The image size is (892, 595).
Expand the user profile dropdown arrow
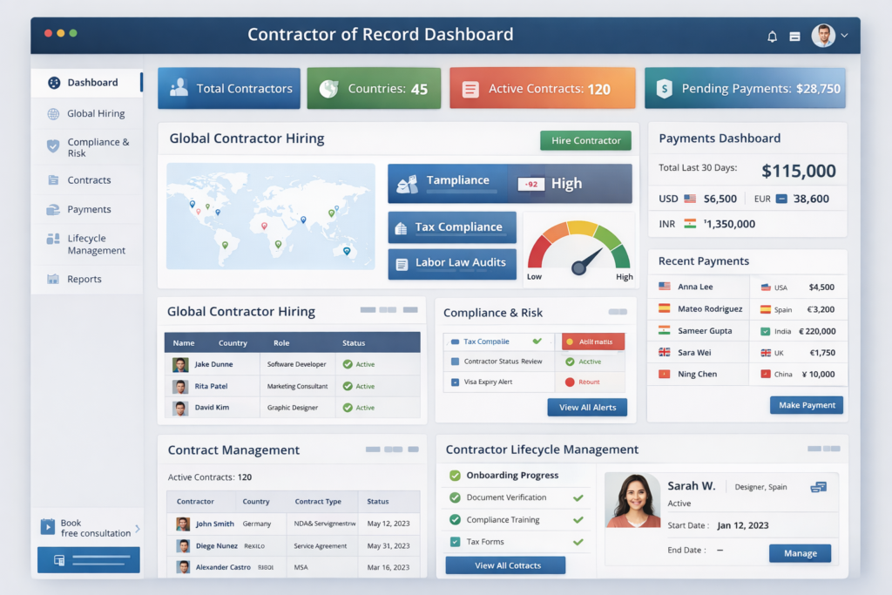[x=844, y=36]
